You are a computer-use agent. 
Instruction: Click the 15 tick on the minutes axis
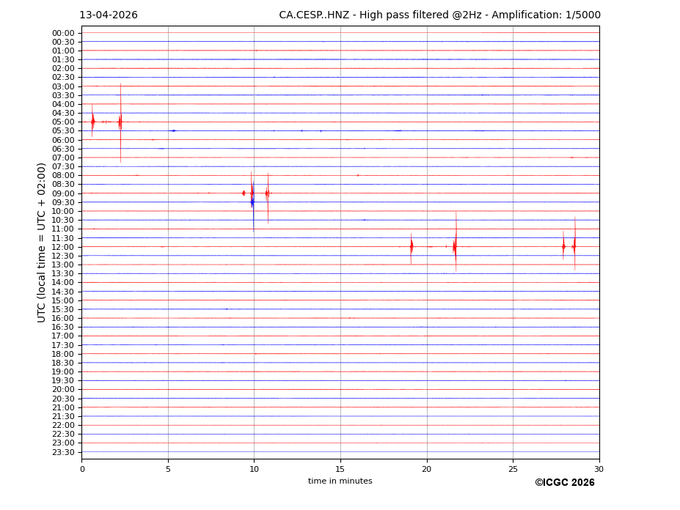pos(340,469)
